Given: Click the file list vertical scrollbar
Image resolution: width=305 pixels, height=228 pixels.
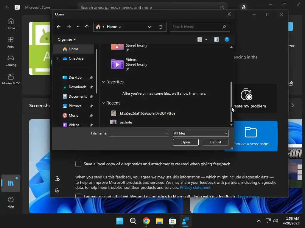Looking at the screenshot, I should click(231, 102).
